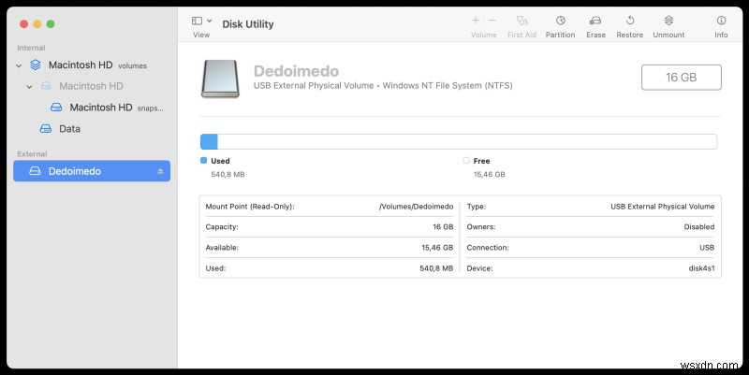
Task: Click the large external drive image
Action: (220, 79)
